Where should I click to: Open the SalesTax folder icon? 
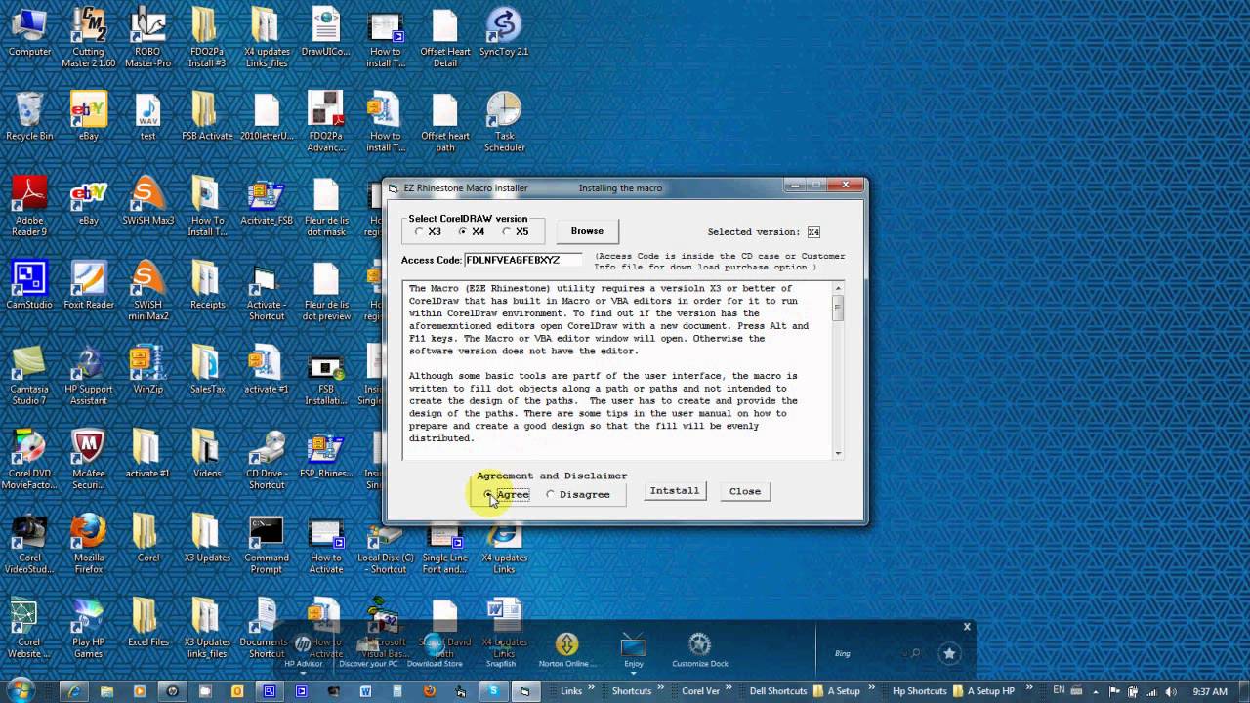[207, 369]
